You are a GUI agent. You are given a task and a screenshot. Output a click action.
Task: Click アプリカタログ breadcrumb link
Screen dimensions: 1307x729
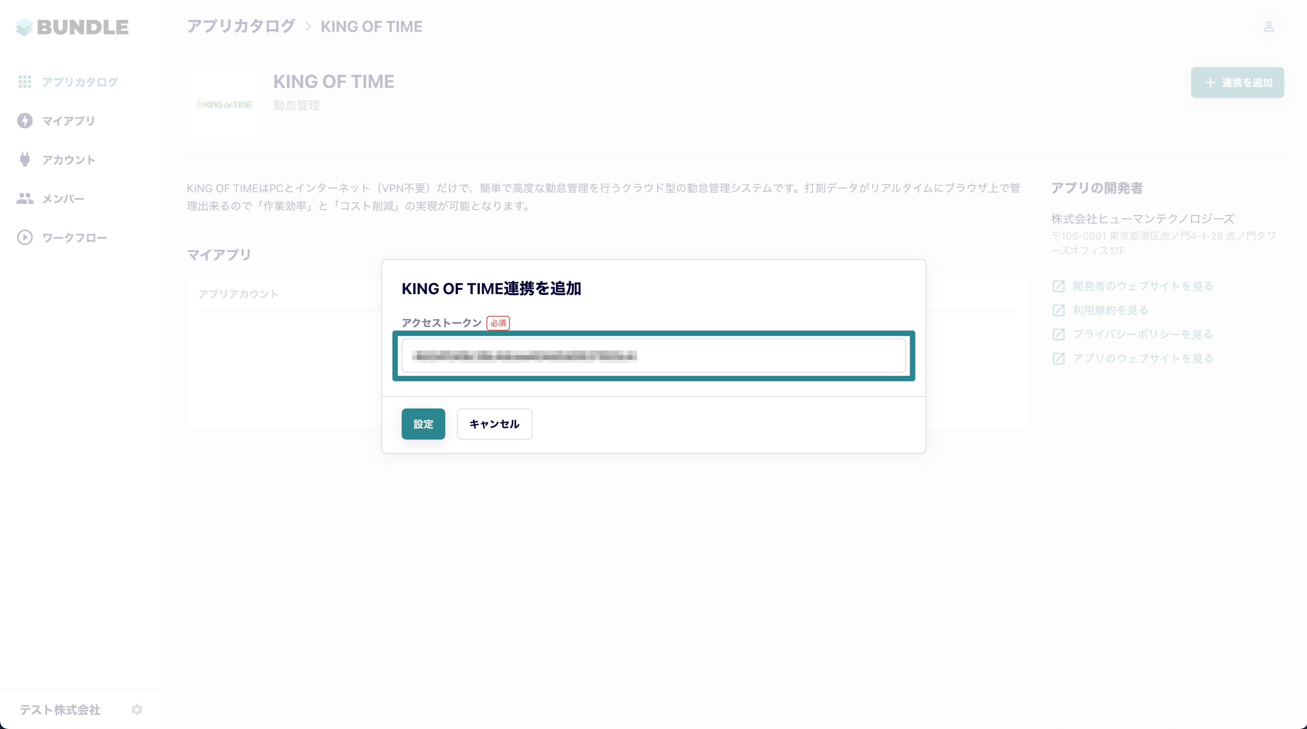point(241,26)
